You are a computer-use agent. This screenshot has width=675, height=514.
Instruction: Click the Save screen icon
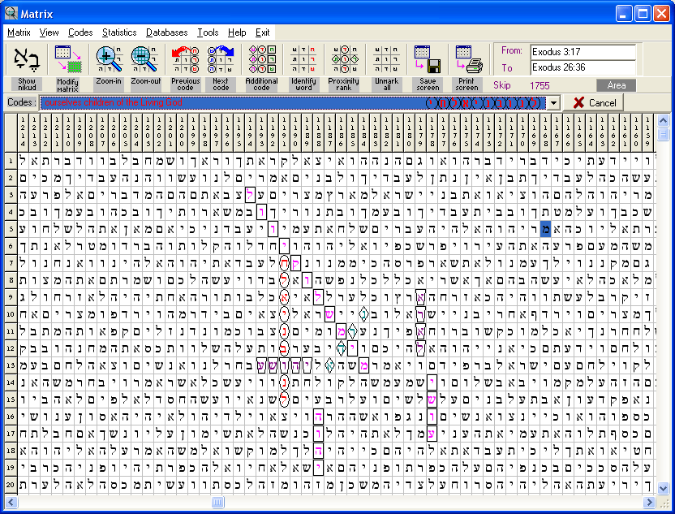427,59
